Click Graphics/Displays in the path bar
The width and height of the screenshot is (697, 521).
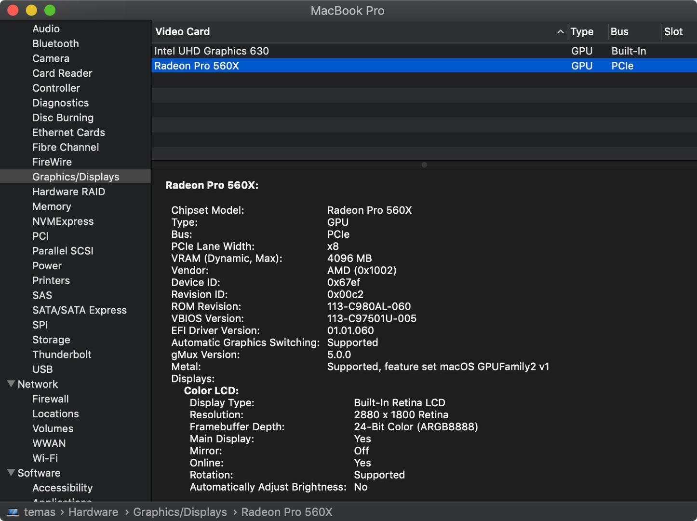tap(180, 512)
